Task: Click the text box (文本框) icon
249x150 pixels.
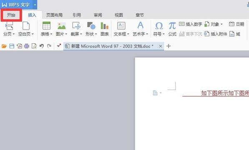Action: [121, 26]
